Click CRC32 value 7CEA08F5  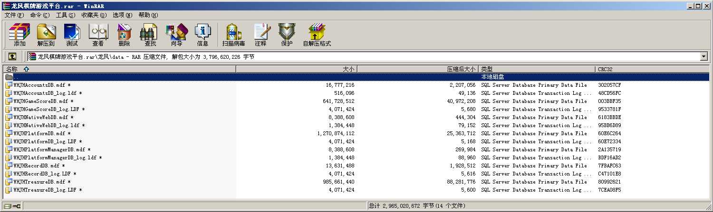tap(609, 190)
